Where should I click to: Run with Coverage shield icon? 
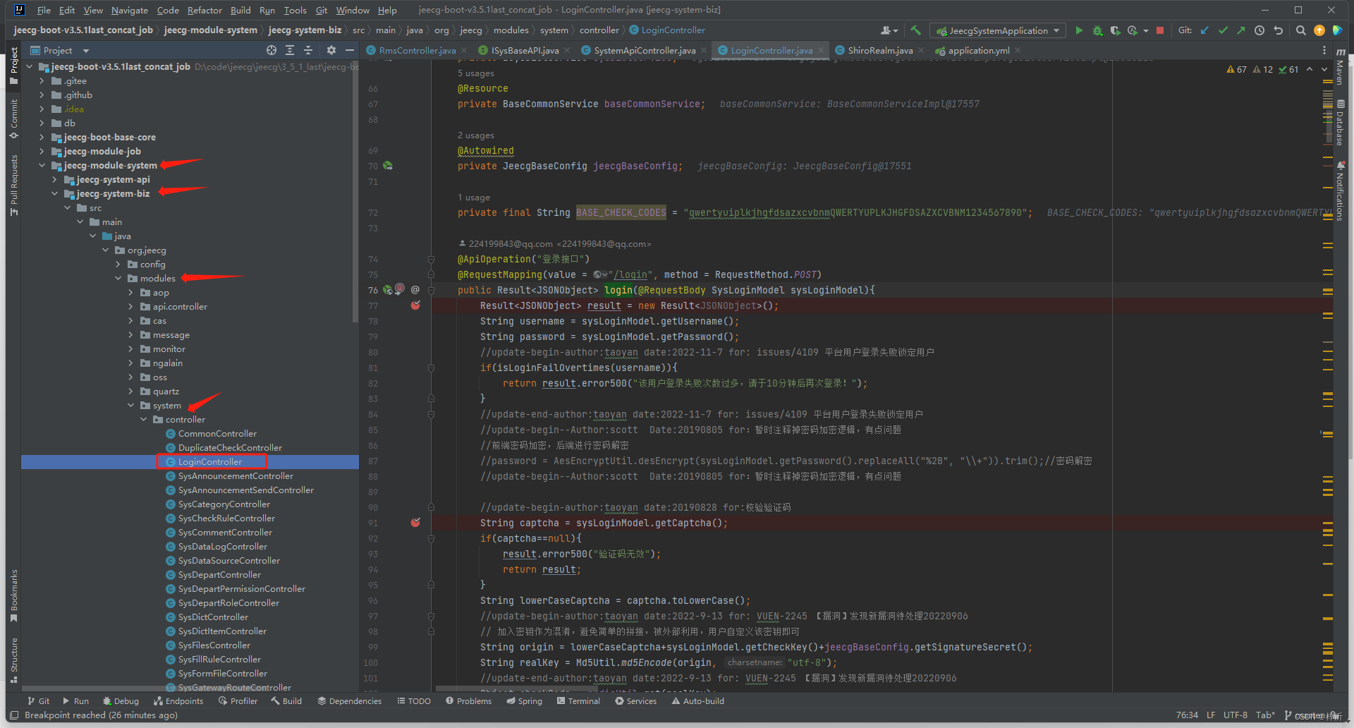pyautogui.click(x=1115, y=30)
